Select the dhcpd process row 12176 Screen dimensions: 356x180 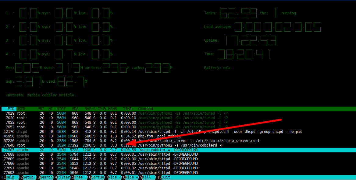[178, 132]
